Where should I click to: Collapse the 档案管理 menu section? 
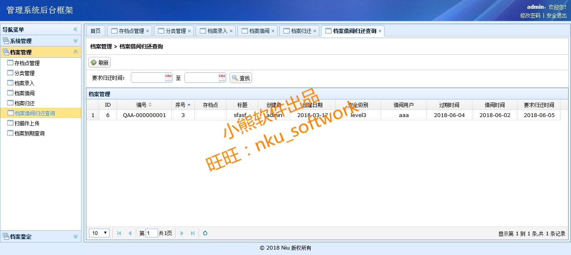pyautogui.click(x=76, y=52)
